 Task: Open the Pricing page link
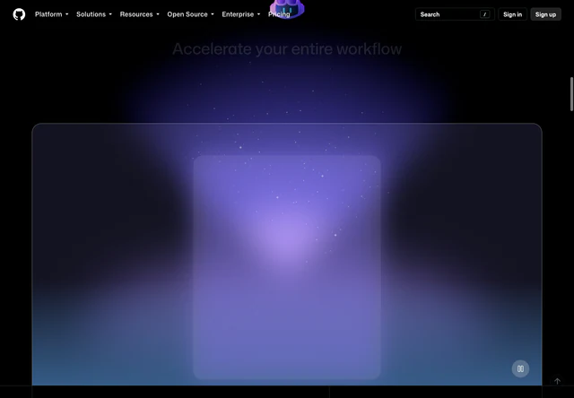(x=279, y=14)
